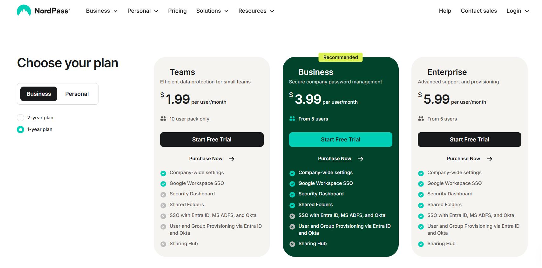Click the arrow icon beside Enterprise Purchase Now
Screen dimensions: 542x268
pos(490,159)
